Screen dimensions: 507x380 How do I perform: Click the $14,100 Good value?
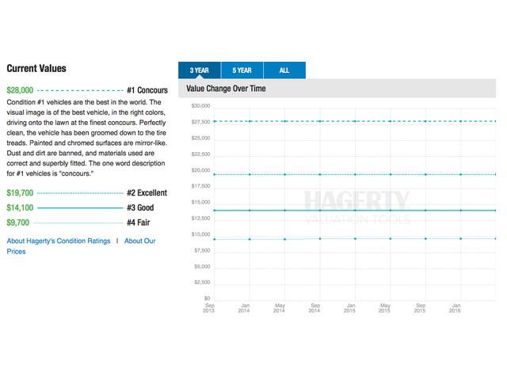20,207
